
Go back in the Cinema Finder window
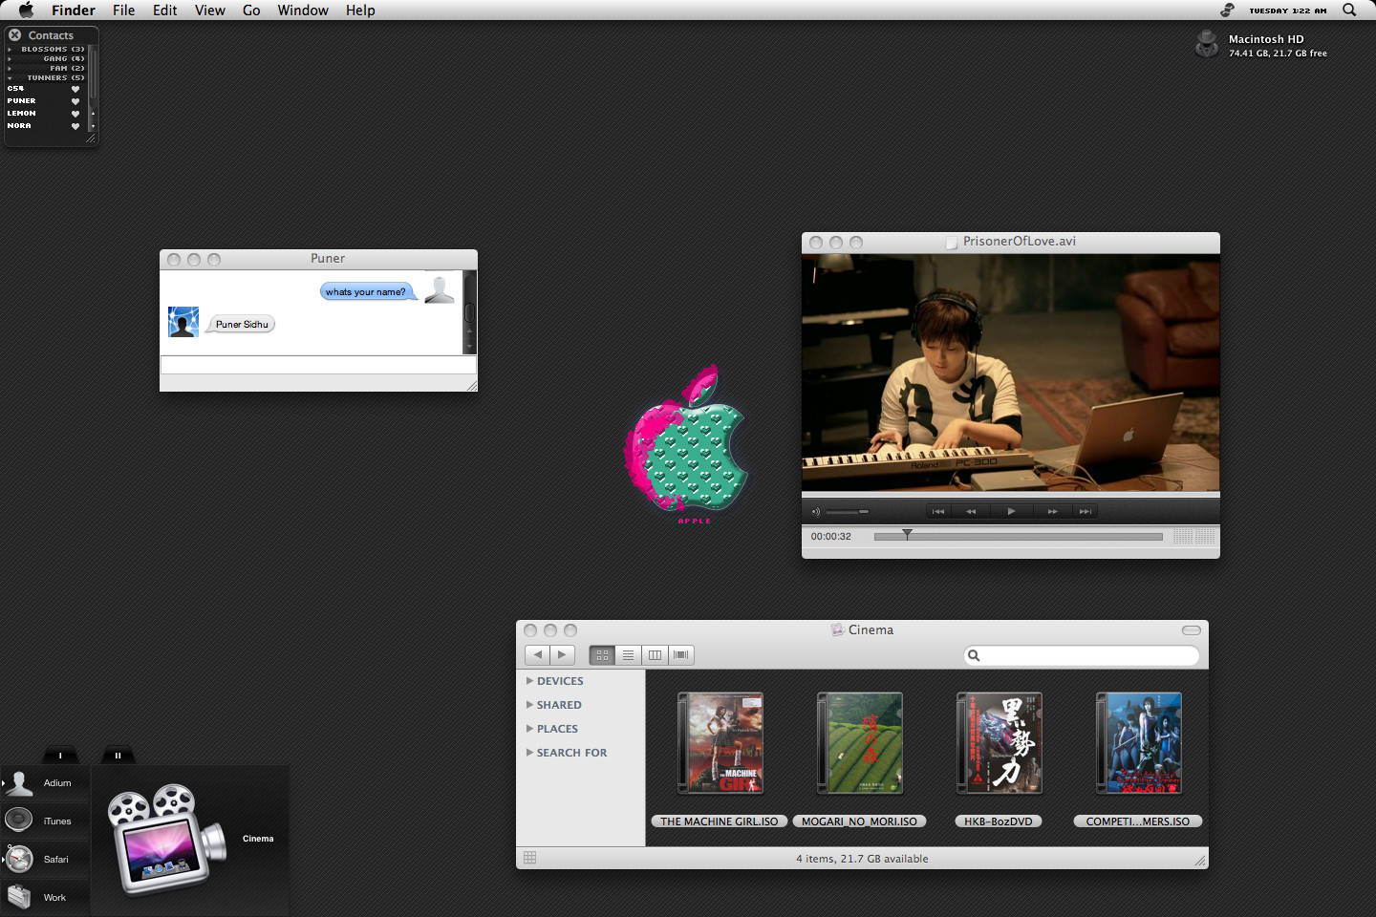(x=538, y=654)
